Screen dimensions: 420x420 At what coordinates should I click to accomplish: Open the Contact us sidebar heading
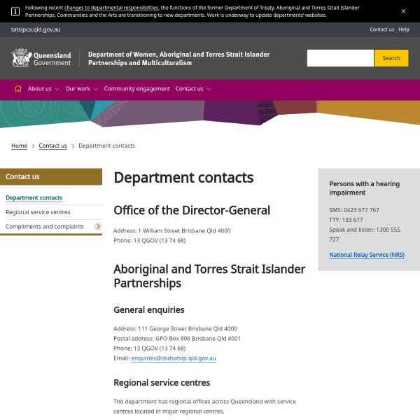click(x=22, y=177)
